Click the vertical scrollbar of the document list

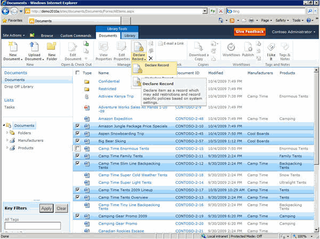(x=316, y=150)
